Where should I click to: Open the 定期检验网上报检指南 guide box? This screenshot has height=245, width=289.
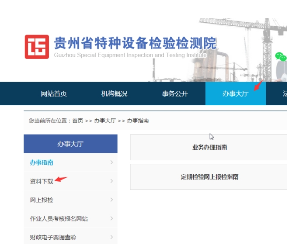click(x=209, y=177)
